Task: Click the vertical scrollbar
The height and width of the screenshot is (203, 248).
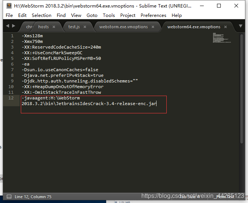Action: pyautogui.click(x=242, y=89)
